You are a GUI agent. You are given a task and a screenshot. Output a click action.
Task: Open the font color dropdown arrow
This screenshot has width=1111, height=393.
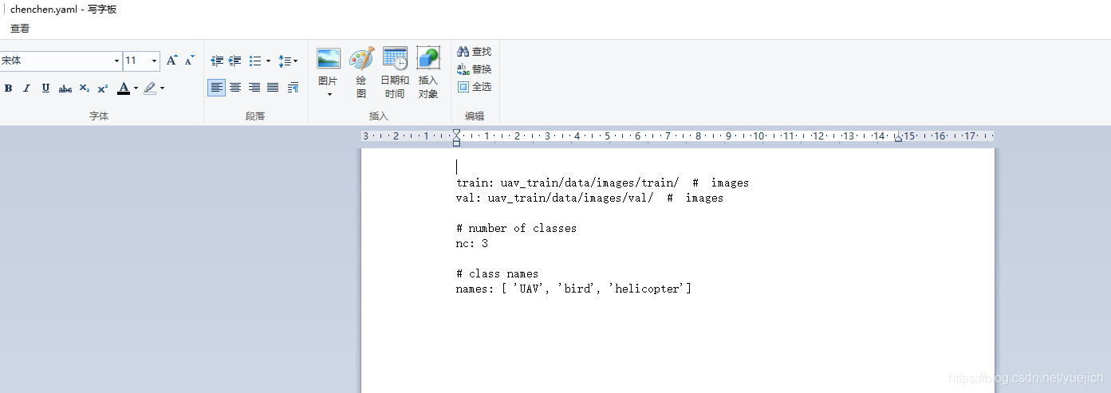[136, 88]
